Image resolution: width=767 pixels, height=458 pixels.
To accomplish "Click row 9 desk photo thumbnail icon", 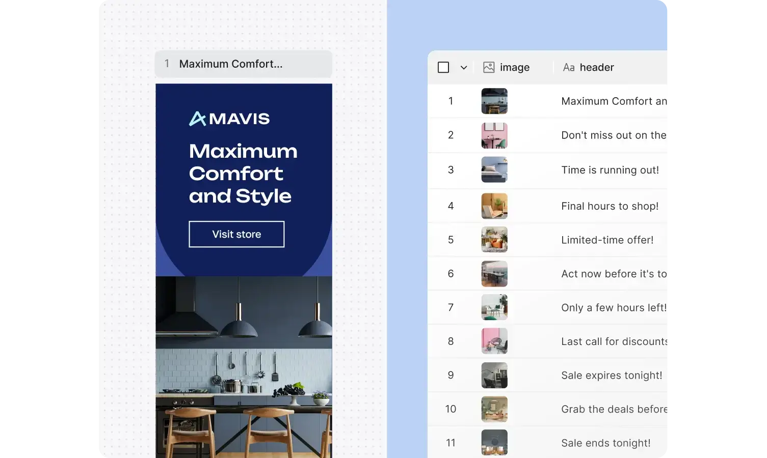I will click(x=494, y=375).
